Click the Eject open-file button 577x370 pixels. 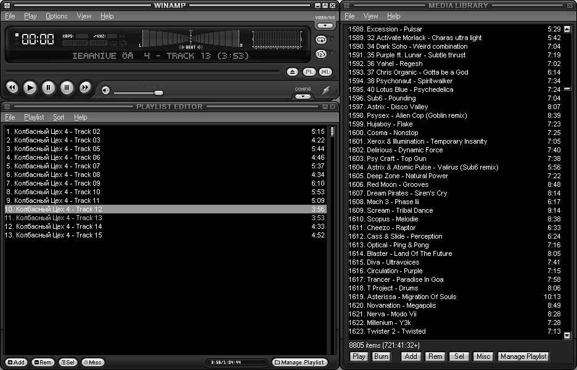click(293, 72)
